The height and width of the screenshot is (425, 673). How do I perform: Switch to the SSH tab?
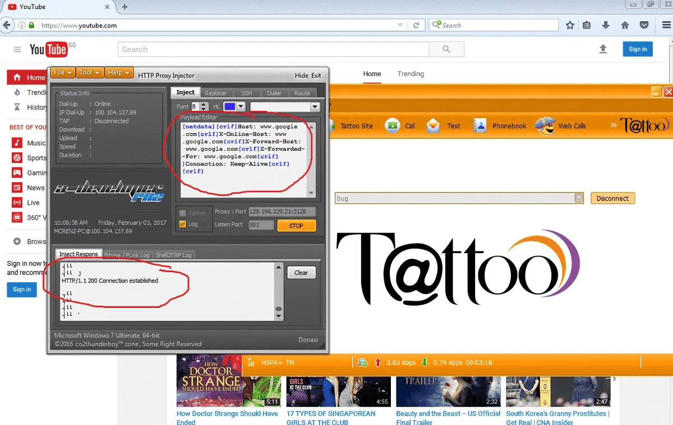[x=247, y=93]
